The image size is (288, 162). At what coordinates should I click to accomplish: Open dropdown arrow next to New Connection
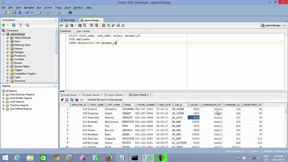point(8,25)
